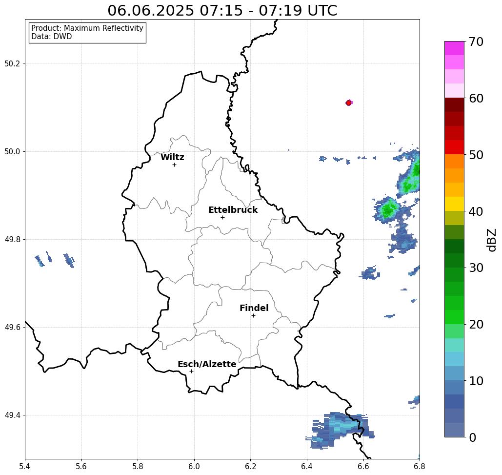Click the Wiltz city label

point(172,157)
